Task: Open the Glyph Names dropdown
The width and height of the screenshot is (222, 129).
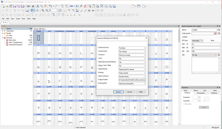Action: click(x=132, y=69)
